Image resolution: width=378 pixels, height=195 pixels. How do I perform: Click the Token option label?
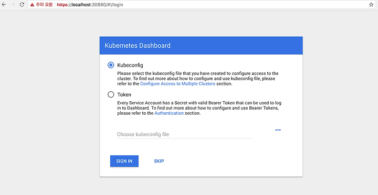click(x=124, y=94)
